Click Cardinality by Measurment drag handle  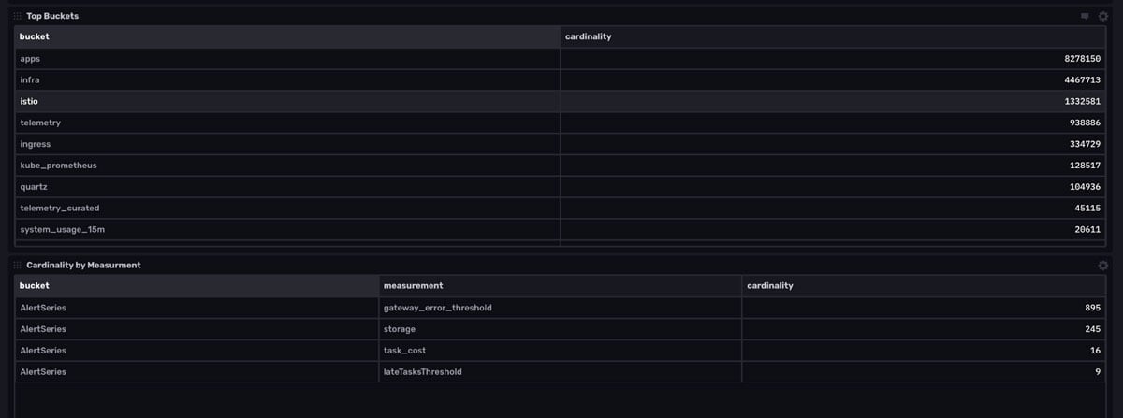coord(18,265)
